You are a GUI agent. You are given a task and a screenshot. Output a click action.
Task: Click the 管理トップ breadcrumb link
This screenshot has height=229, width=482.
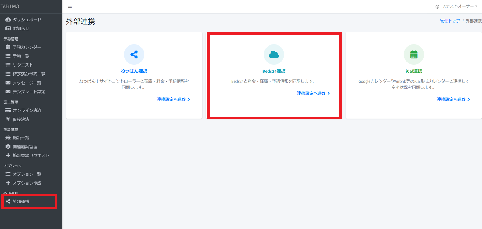tap(450, 21)
